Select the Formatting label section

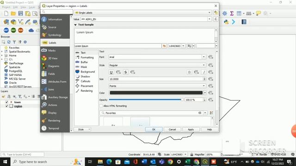tap(86, 57)
